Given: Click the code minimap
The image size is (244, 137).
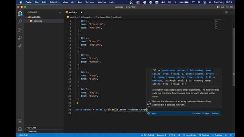Looking at the screenshot, I should click(223, 24).
